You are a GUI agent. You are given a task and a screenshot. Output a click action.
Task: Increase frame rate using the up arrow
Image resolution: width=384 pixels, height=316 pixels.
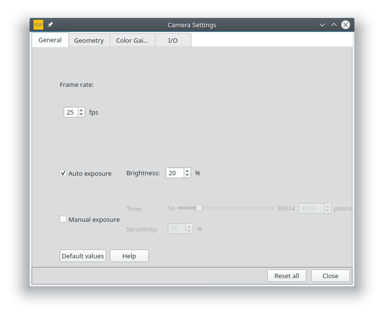tap(81, 110)
